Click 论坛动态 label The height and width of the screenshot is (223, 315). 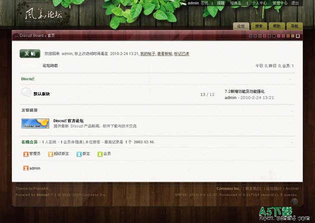click(50, 65)
